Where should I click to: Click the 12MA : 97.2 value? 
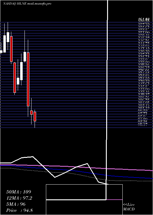coord(19,198)
